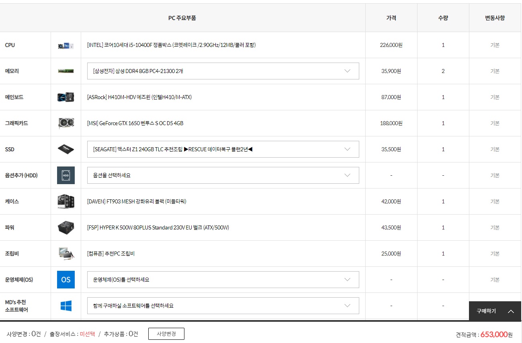Click the FSP HYPER K 500W product name

coord(158,227)
